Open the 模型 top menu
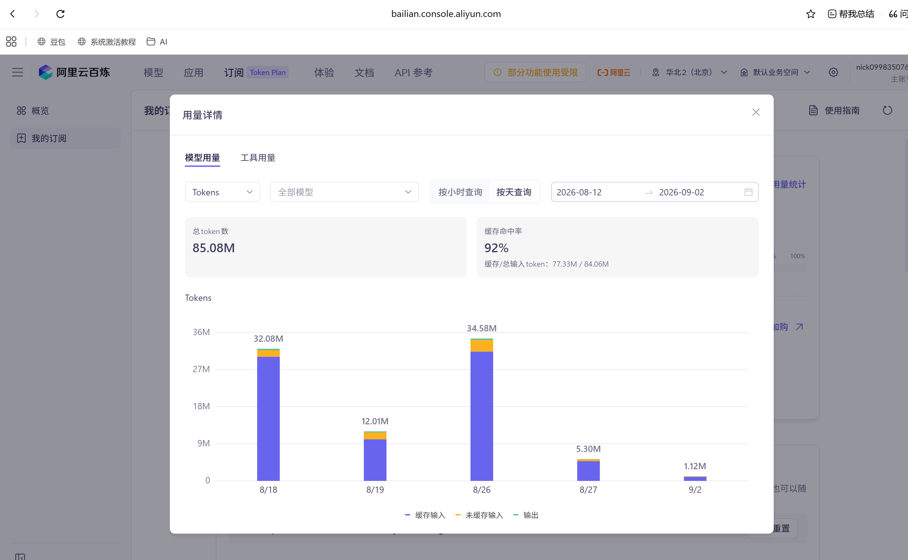908x560 pixels. point(153,73)
